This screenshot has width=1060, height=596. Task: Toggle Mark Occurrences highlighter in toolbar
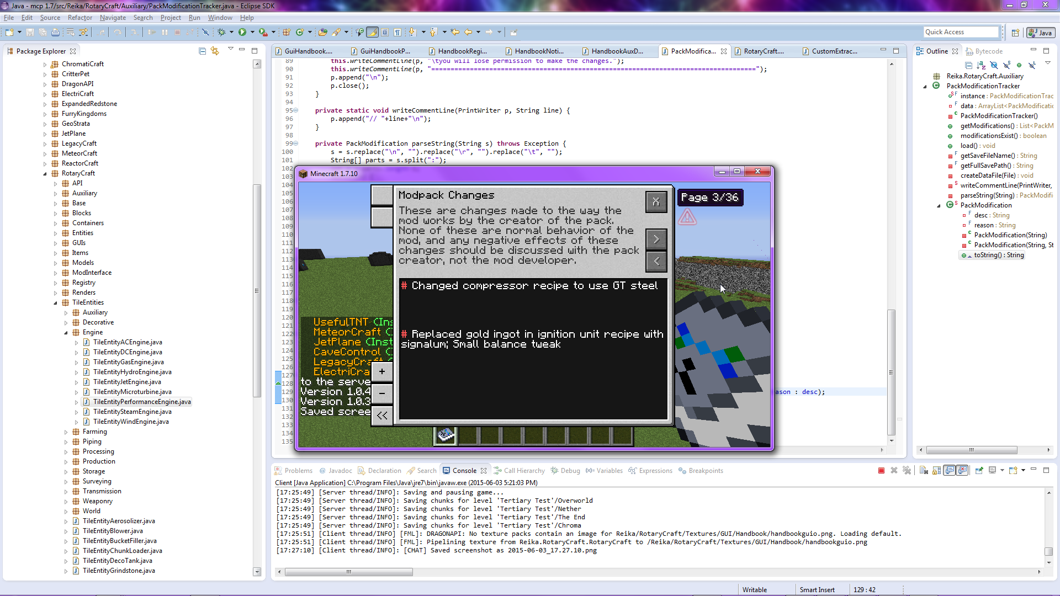coord(373,33)
